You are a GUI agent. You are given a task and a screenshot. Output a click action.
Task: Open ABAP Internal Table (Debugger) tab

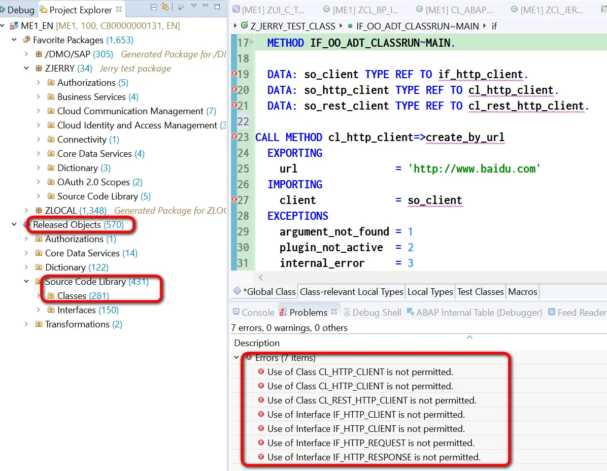(474, 312)
